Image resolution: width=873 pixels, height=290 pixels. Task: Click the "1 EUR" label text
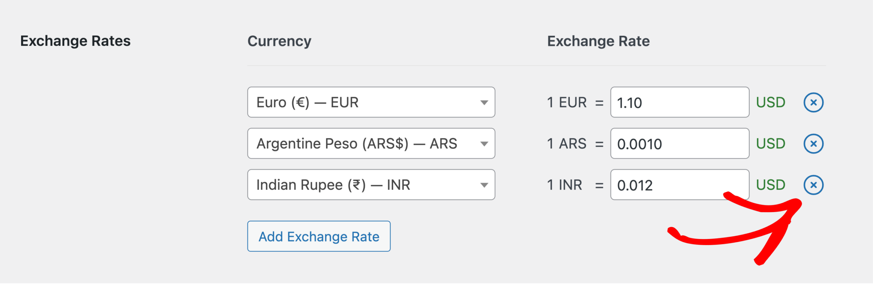pos(567,102)
